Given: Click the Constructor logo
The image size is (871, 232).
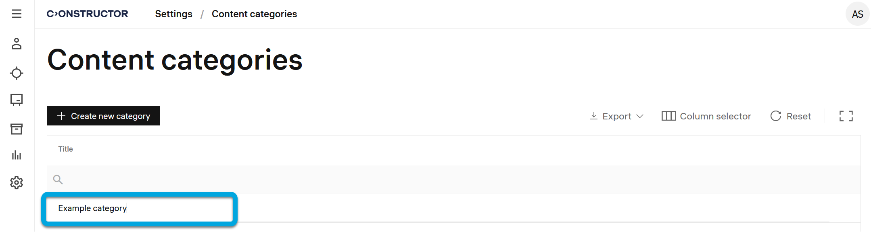Looking at the screenshot, I should [88, 14].
